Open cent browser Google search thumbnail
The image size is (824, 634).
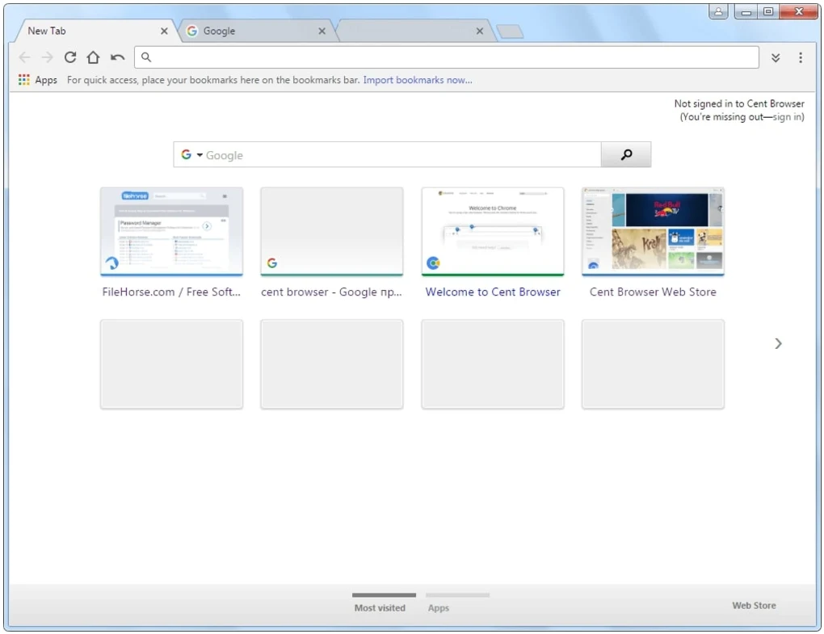(x=331, y=231)
